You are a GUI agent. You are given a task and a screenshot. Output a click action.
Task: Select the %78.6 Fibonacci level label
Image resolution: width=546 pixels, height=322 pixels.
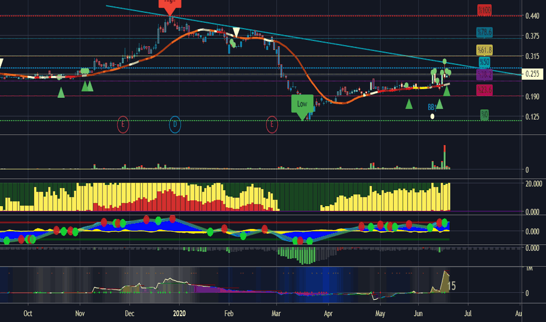click(x=484, y=32)
